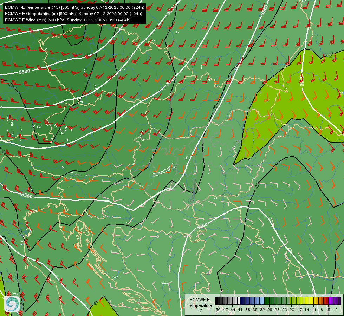This screenshot has height=316, width=344.
Task: Click the -26 label in the legend
Action: (277, 310)
